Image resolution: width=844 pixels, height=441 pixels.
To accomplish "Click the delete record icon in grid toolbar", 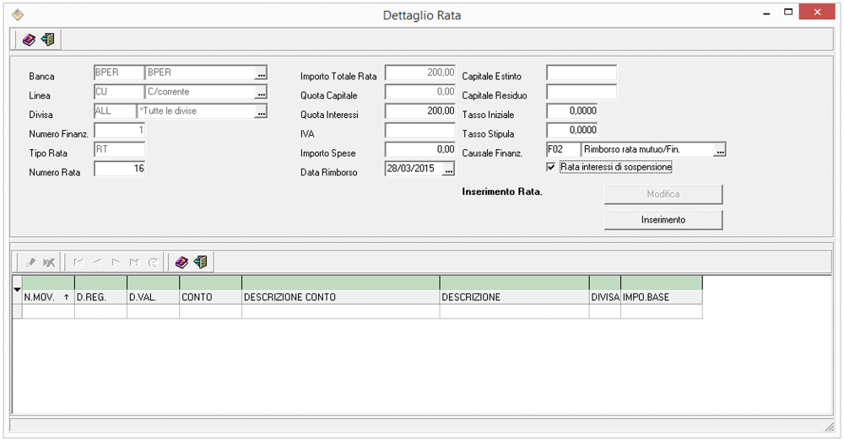I will click(x=50, y=262).
